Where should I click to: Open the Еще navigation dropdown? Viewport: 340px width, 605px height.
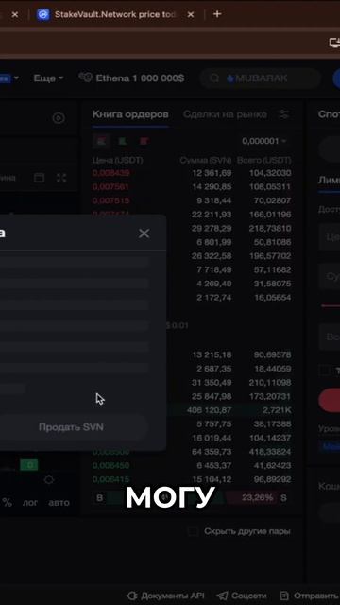coord(48,78)
